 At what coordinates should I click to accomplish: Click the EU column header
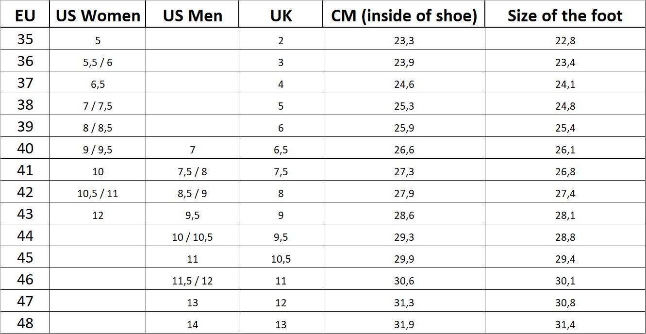tap(25, 16)
